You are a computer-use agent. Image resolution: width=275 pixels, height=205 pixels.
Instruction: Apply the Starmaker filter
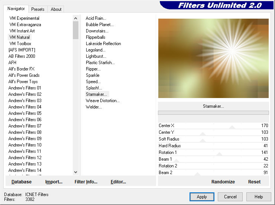click(x=202, y=197)
